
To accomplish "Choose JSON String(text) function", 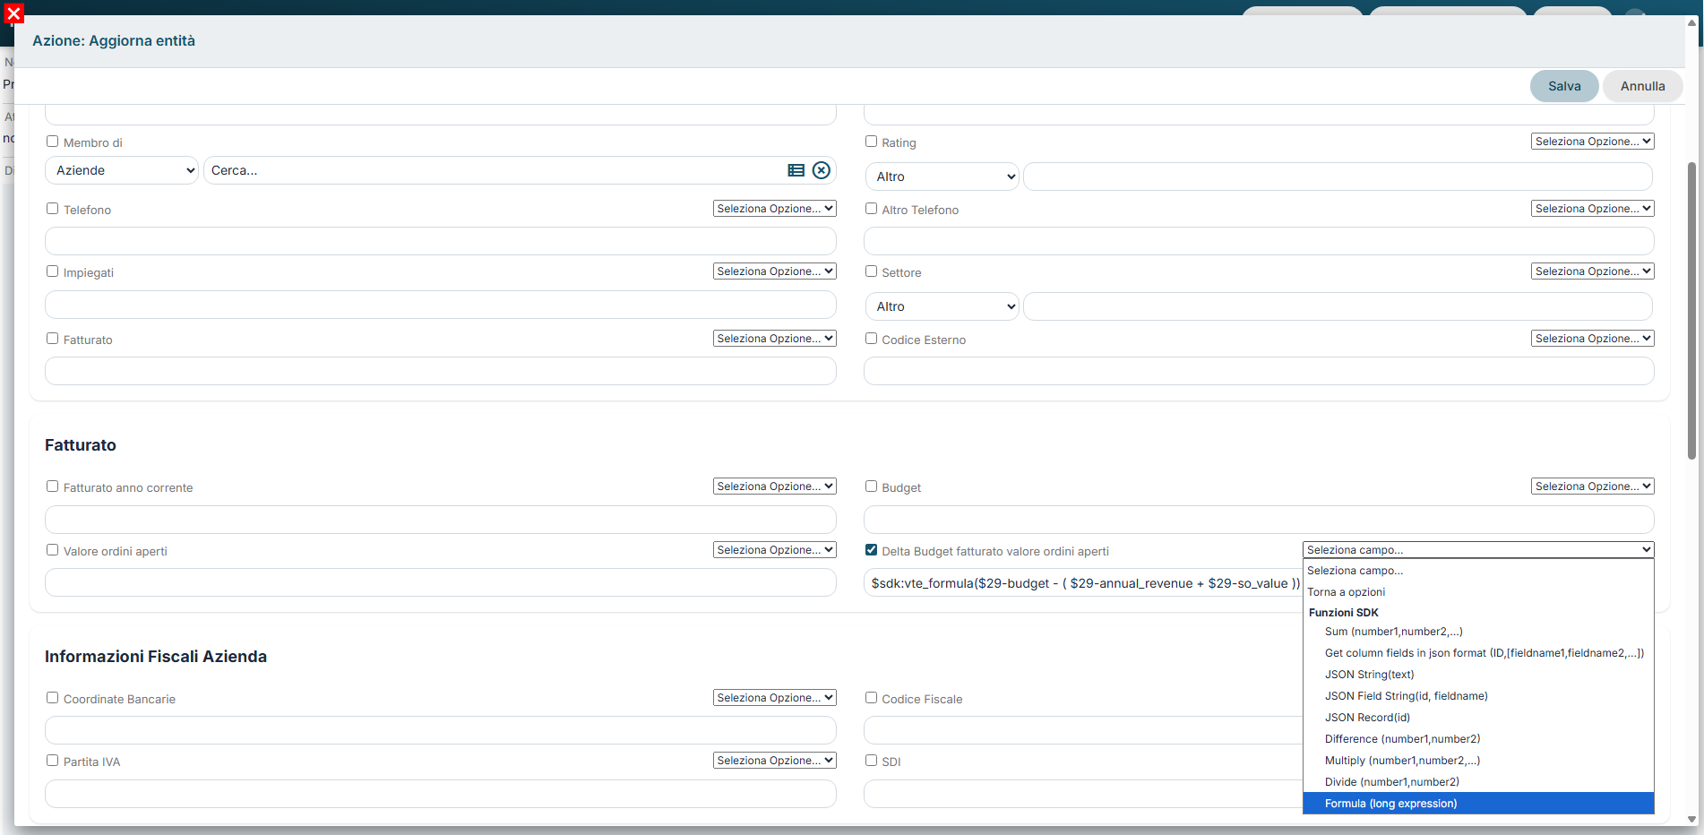I will click(1478, 675).
